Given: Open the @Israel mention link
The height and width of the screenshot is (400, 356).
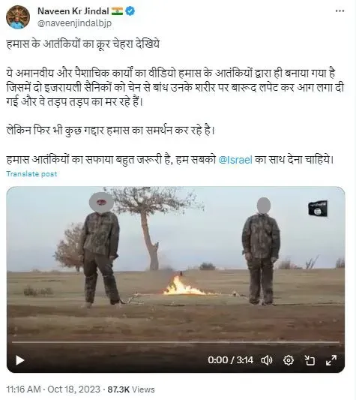Looking at the screenshot, I should [235, 160].
